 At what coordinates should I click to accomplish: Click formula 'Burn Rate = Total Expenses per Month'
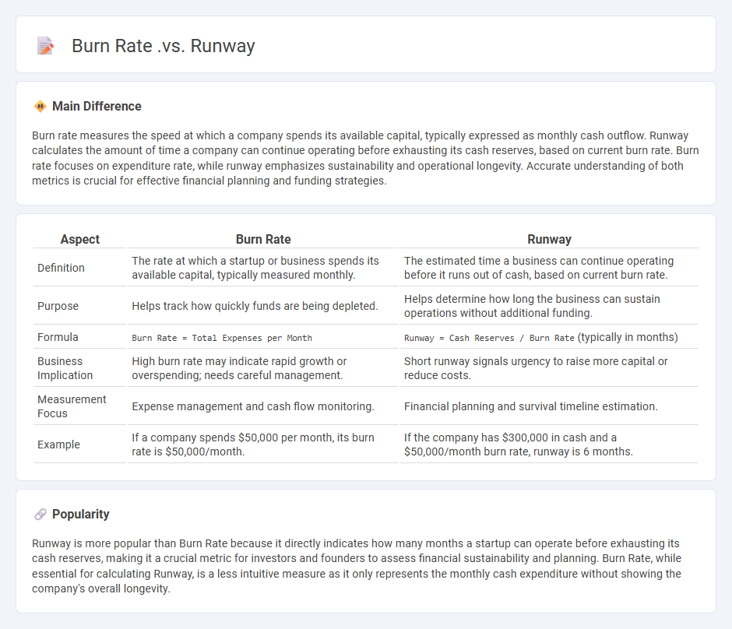pos(222,338)
